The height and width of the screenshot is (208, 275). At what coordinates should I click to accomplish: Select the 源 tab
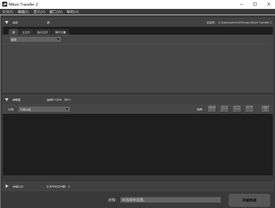pyautogui.click(x=13, y=32)
